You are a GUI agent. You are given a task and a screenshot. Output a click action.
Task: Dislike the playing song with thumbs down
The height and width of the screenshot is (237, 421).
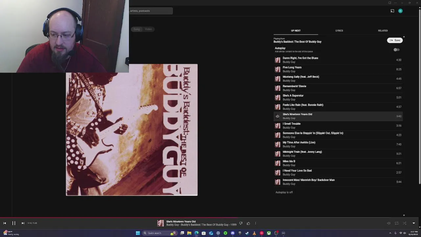point(241,224)
